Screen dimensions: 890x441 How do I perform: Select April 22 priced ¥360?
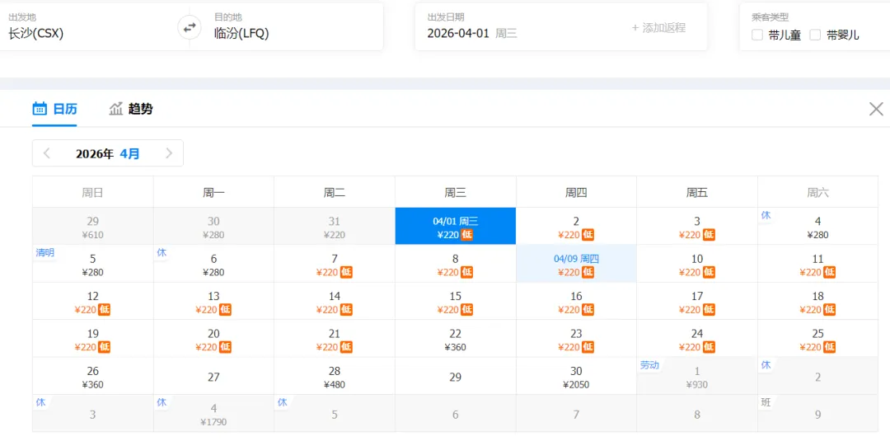455,339
